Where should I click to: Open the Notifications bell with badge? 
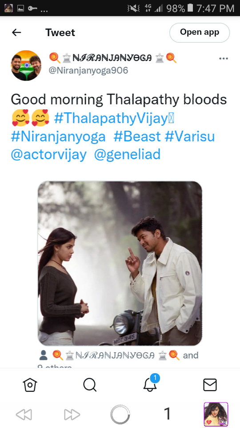151,383
